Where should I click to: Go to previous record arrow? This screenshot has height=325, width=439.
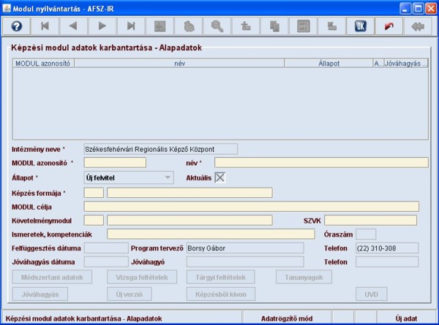[73, 26]
